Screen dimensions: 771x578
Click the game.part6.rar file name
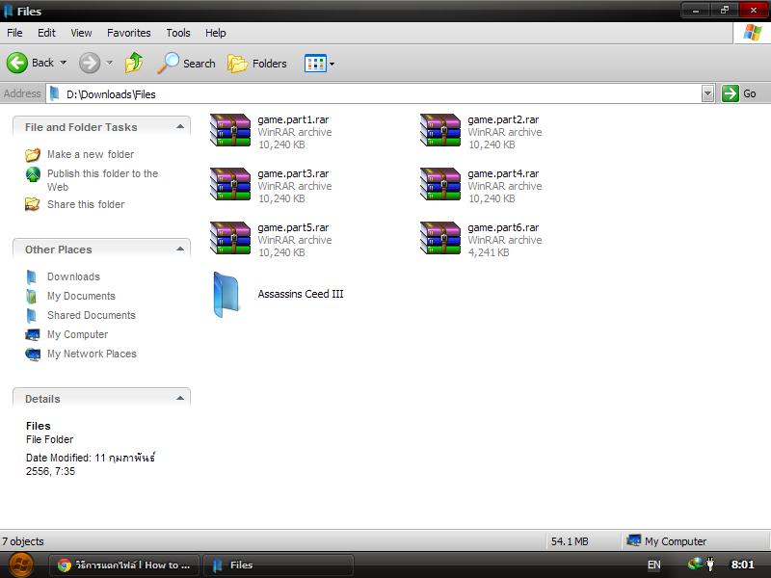pos(503,227)
